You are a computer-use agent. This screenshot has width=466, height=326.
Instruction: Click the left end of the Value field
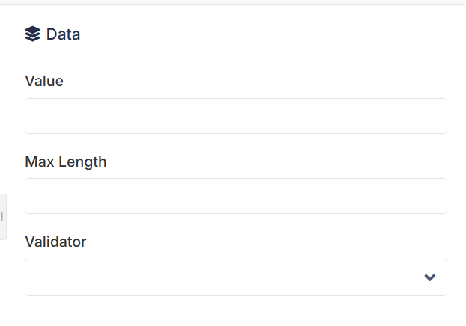point(33,116)
